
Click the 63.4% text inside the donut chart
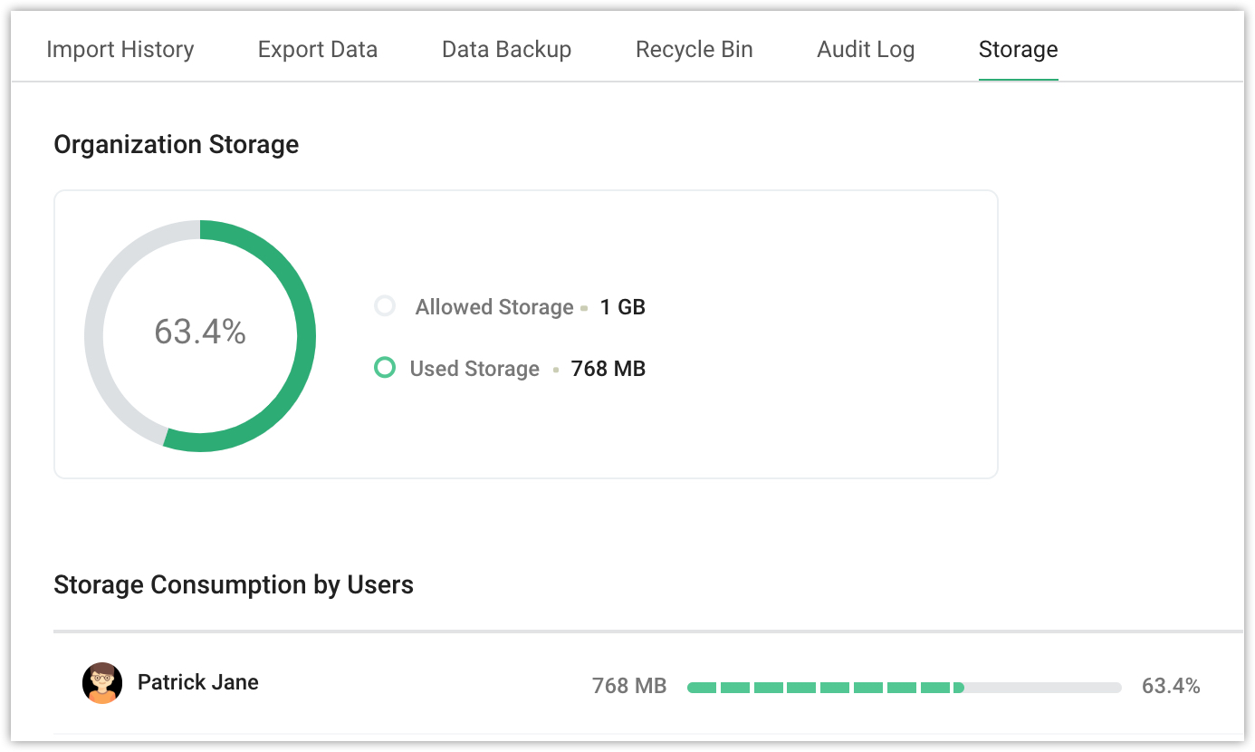200,333
